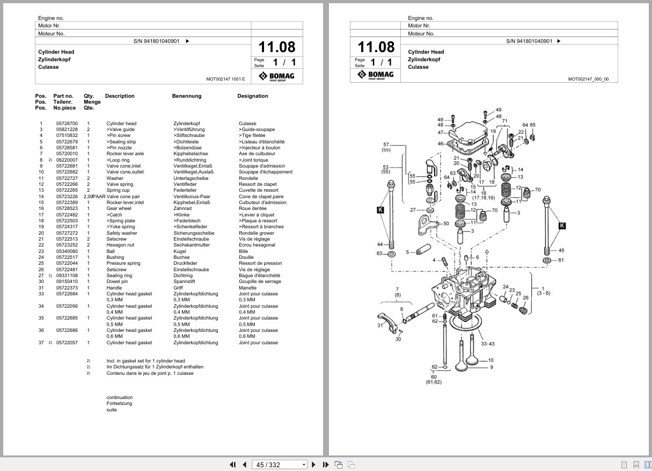
Task: Click 'Gear wheel' description text
Action: pyautogui.click(x=119, y=208)
